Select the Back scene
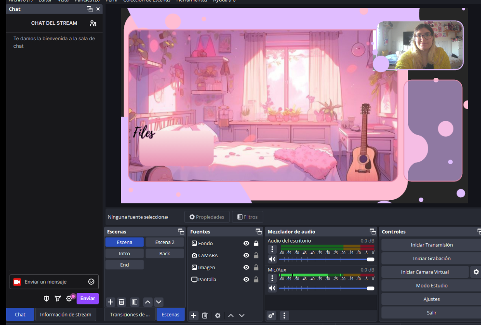Viewport: 481px width, 325px height. coord(165,253)
